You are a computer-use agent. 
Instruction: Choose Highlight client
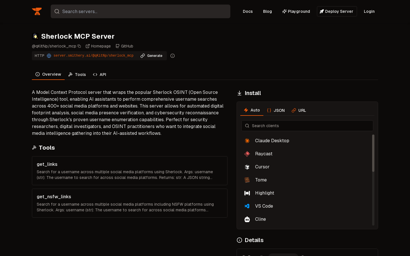(306, 193)
